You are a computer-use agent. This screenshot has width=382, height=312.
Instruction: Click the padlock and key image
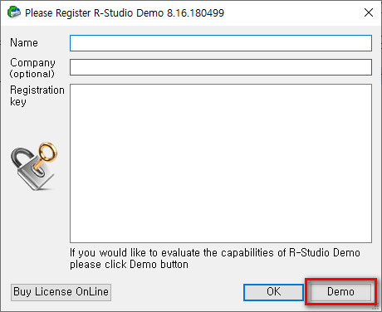pos(34,166)
